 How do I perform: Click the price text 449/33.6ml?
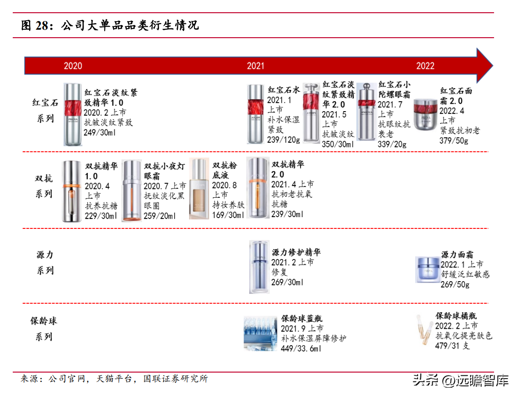click(x=301, y=349)
